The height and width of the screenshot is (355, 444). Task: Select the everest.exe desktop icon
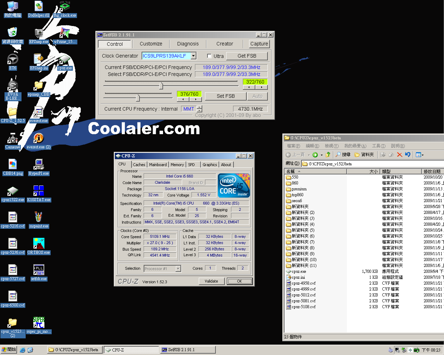tap(39, 115)
